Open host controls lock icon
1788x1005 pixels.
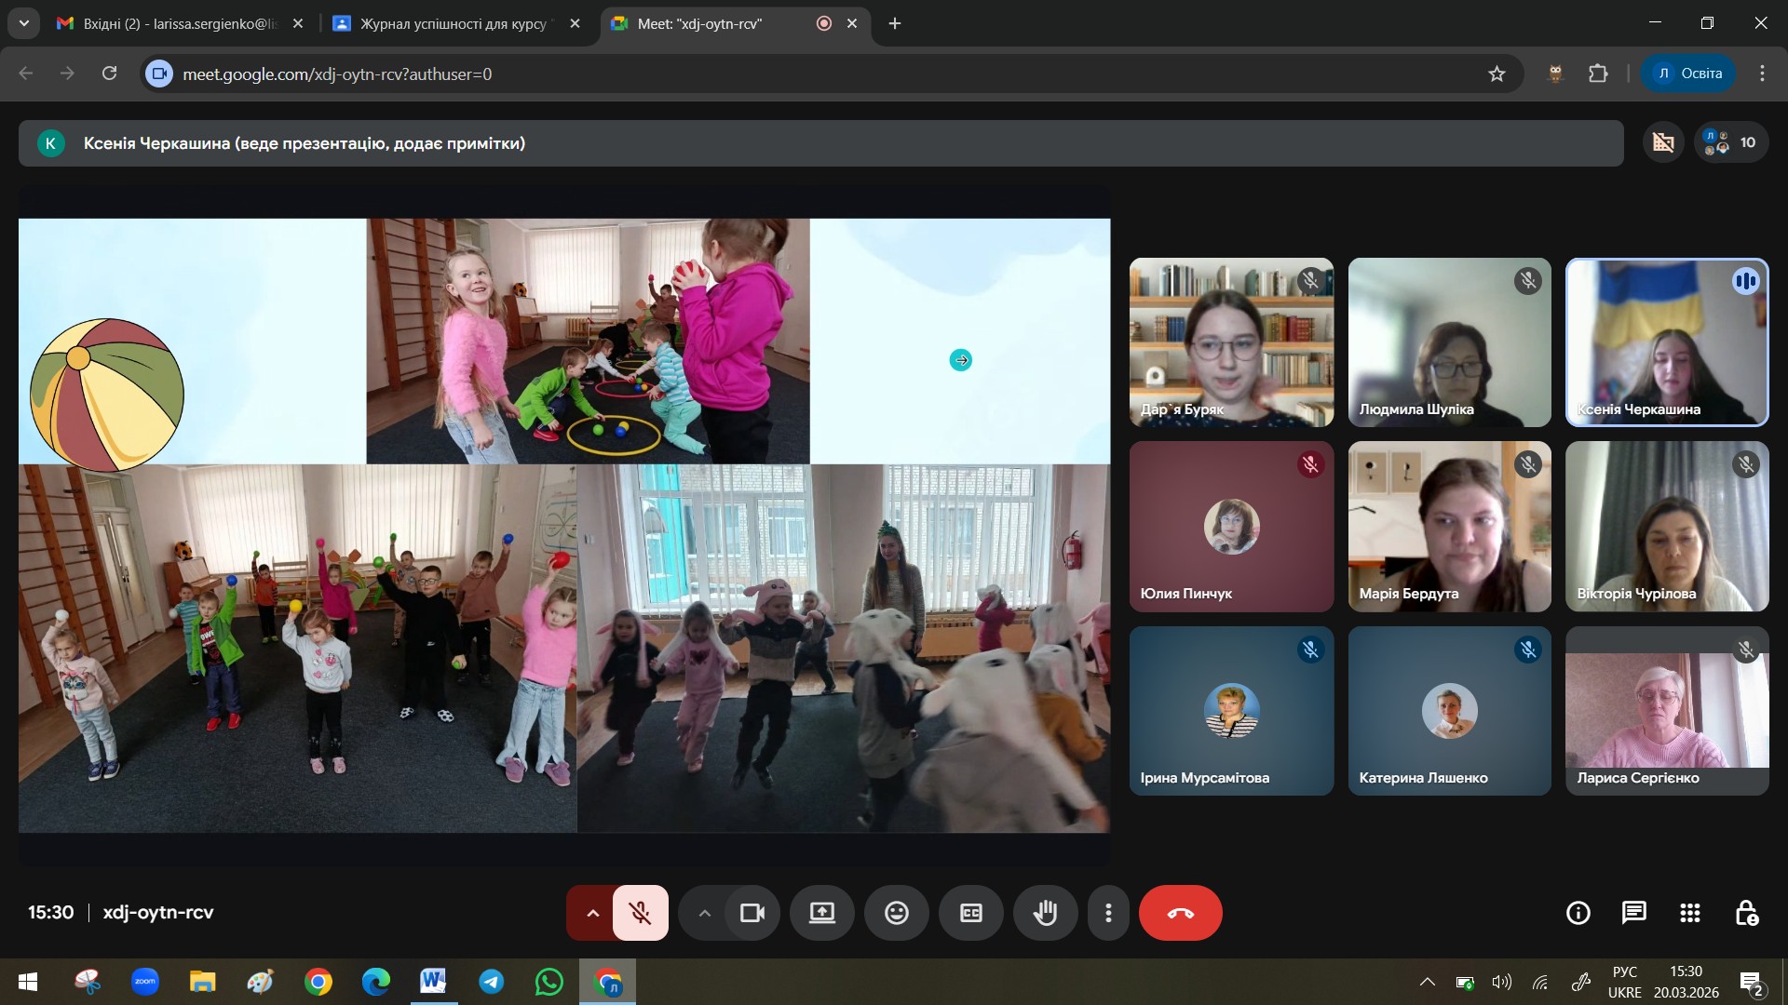click(x=1746, y=913)
